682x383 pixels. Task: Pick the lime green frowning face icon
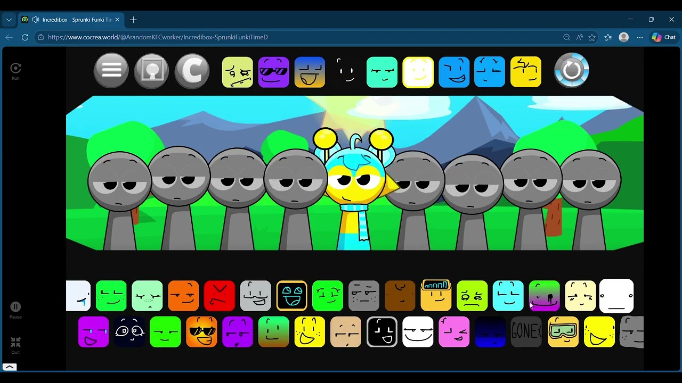(472, 296)
